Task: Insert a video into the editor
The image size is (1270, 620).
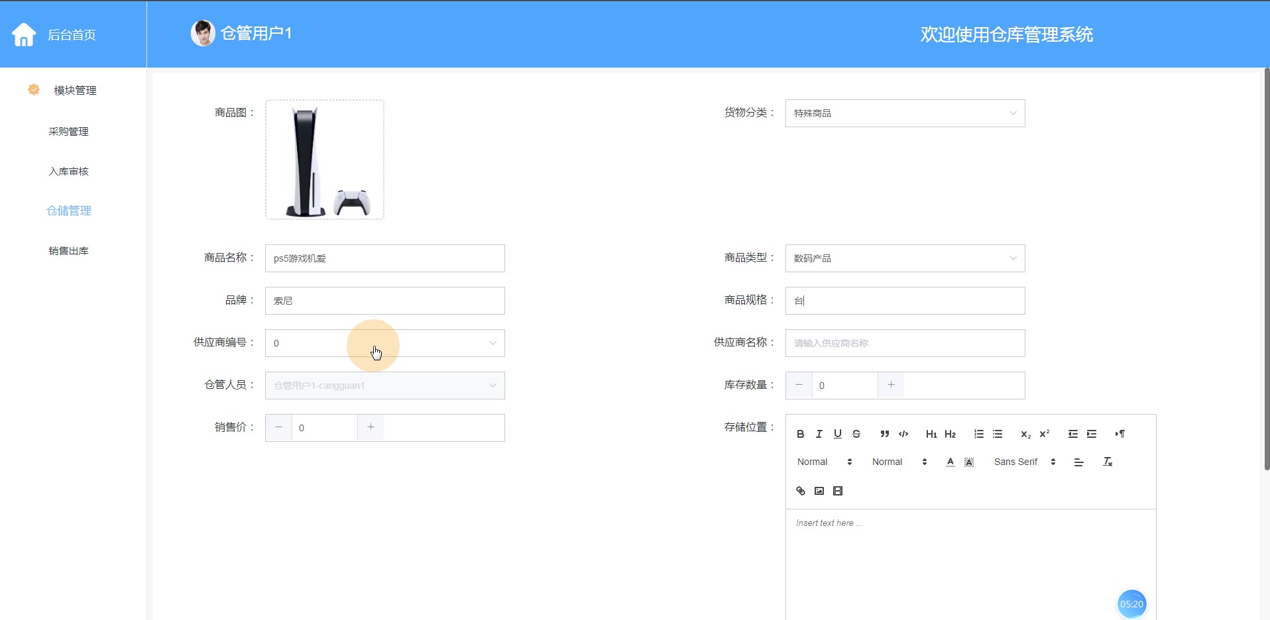Action: pyautogui.click(x=837, y=491)
